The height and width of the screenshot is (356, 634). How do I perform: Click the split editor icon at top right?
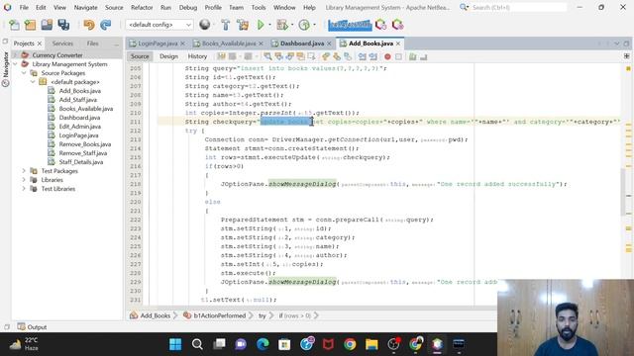(627, 56)
